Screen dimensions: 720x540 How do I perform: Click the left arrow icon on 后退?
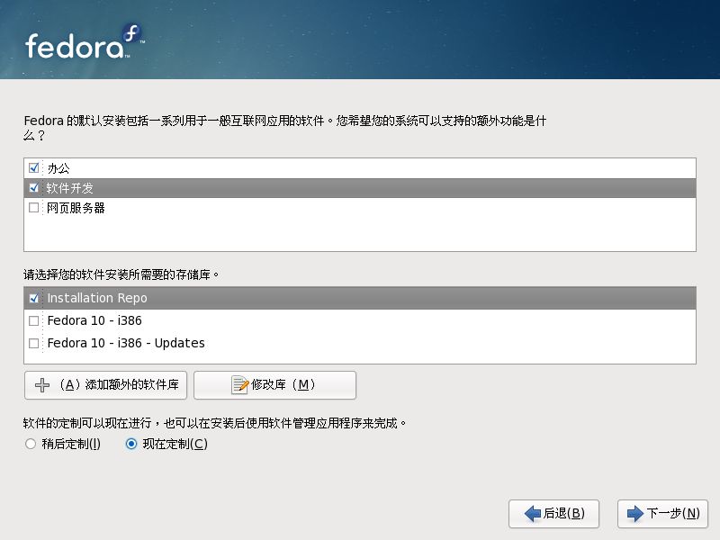(533, 513)
